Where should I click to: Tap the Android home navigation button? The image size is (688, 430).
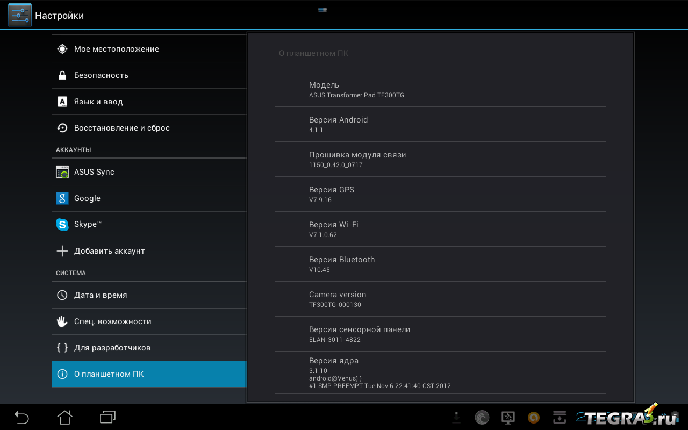(64, 417)
